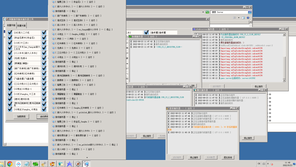Open Google Chrome from the taskbar
The image size is (296, 167).
(10, 164)
